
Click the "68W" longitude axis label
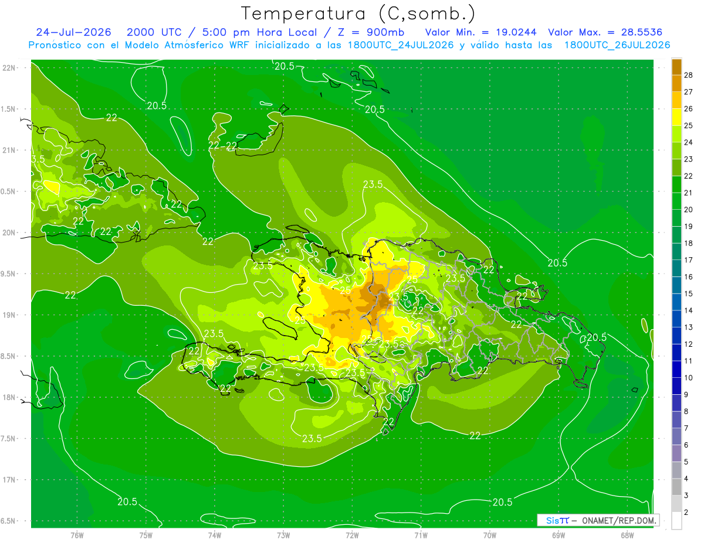627,535
